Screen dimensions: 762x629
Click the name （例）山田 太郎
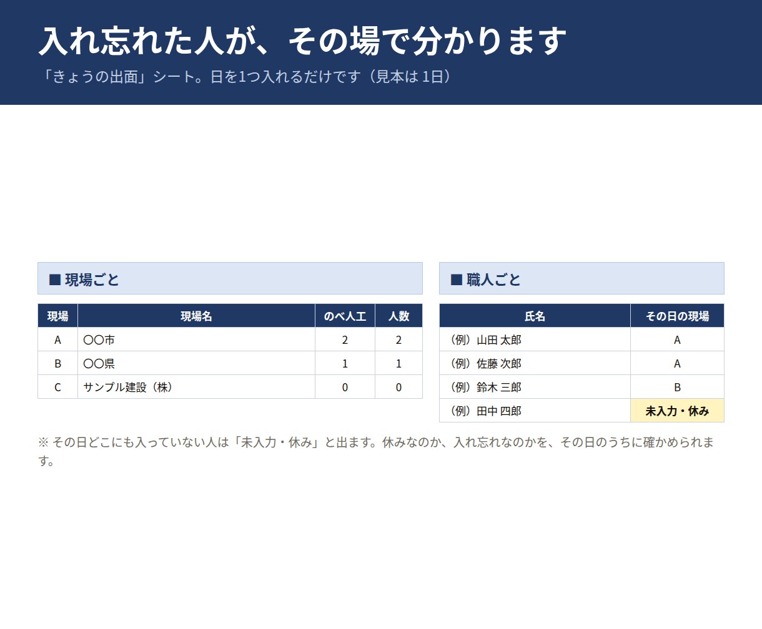535,339
